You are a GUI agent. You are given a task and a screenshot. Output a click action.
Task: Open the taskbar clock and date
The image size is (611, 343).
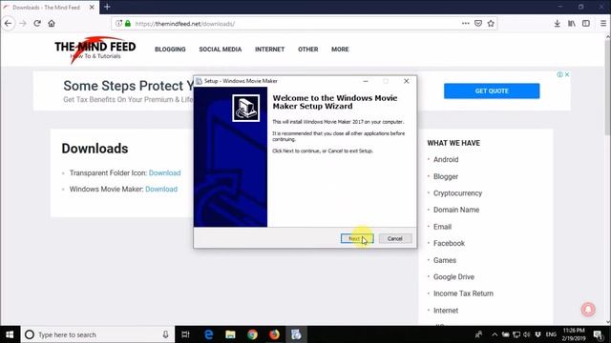(x=574, y=334)
